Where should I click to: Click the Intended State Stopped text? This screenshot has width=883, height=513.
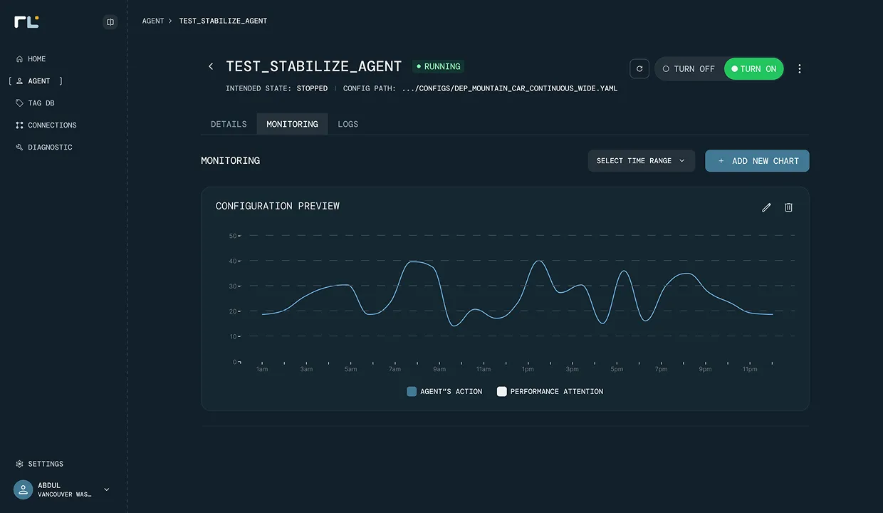(x=277, y=88)
